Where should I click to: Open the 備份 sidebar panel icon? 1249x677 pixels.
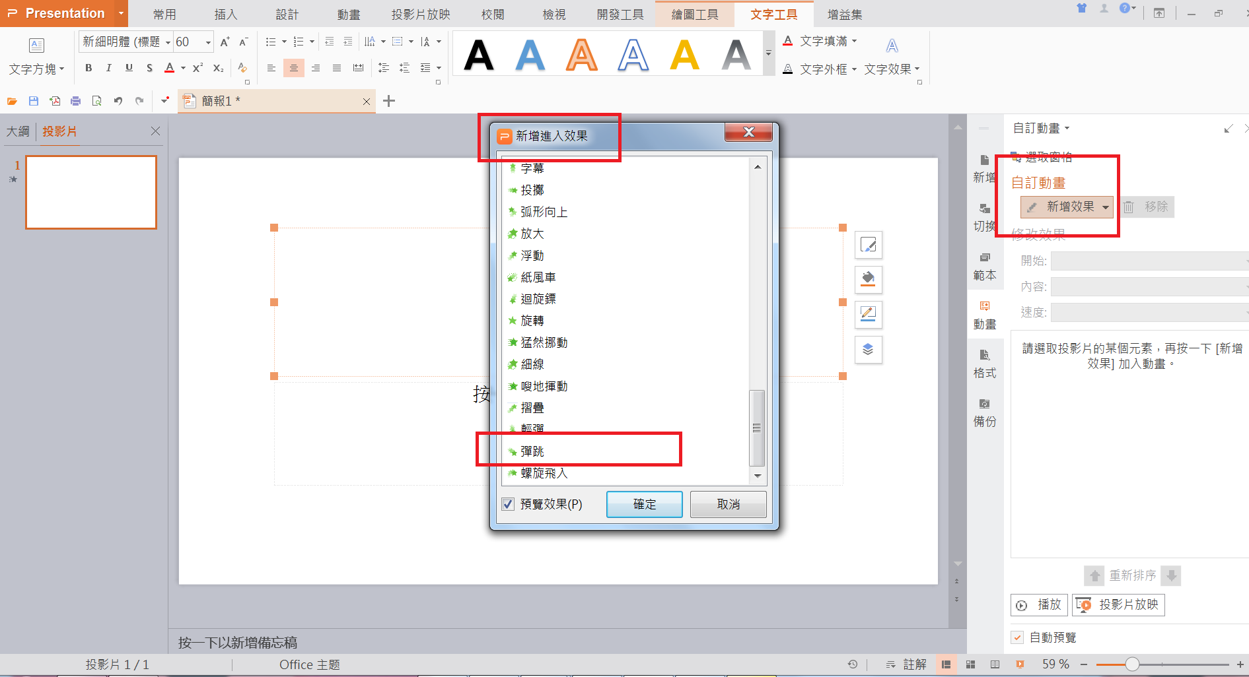point(985,413)
